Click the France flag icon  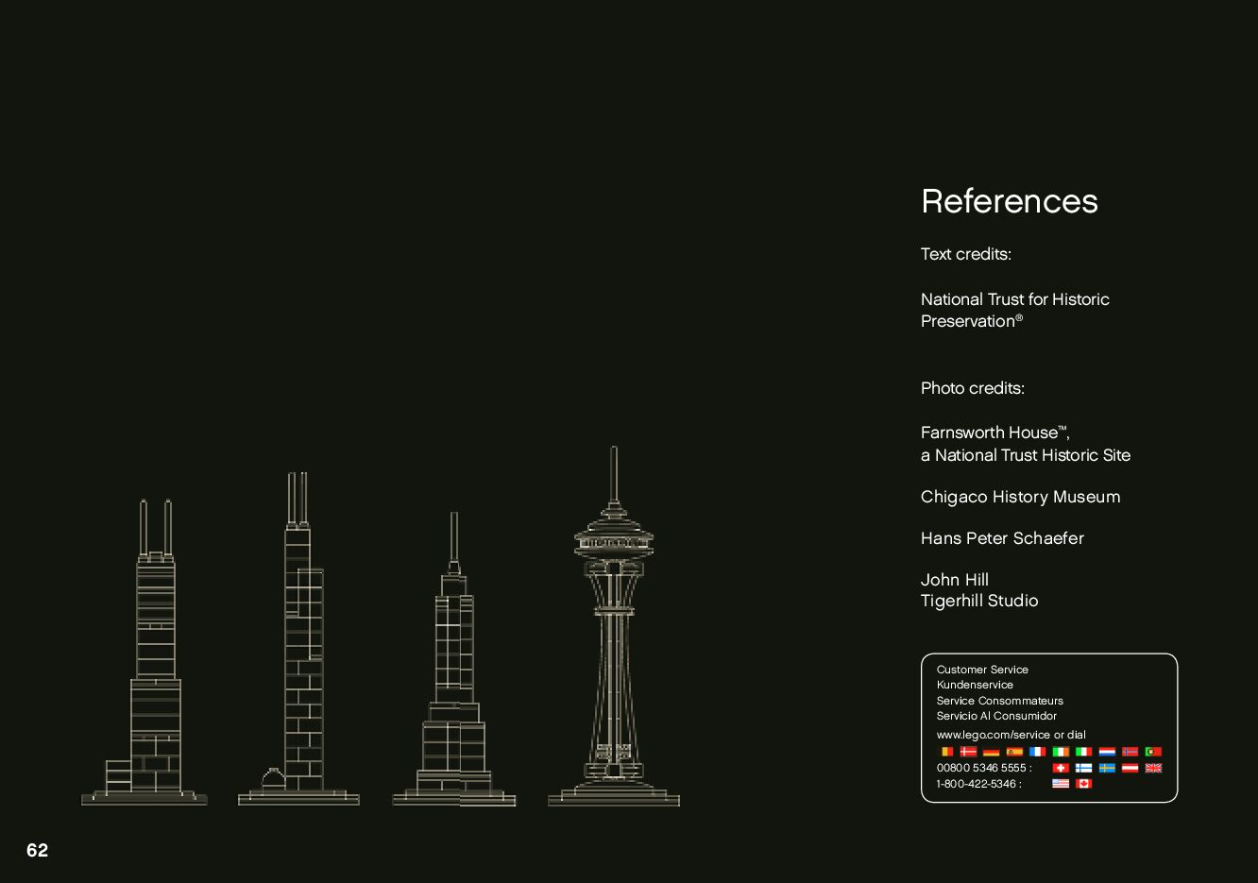(1037, 752)
